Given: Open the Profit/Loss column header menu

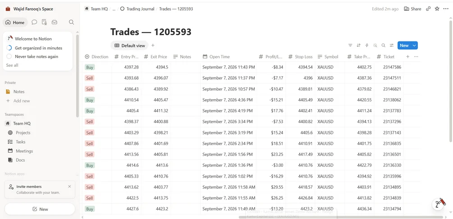Looking at the screenshot, I should (271, 57).
